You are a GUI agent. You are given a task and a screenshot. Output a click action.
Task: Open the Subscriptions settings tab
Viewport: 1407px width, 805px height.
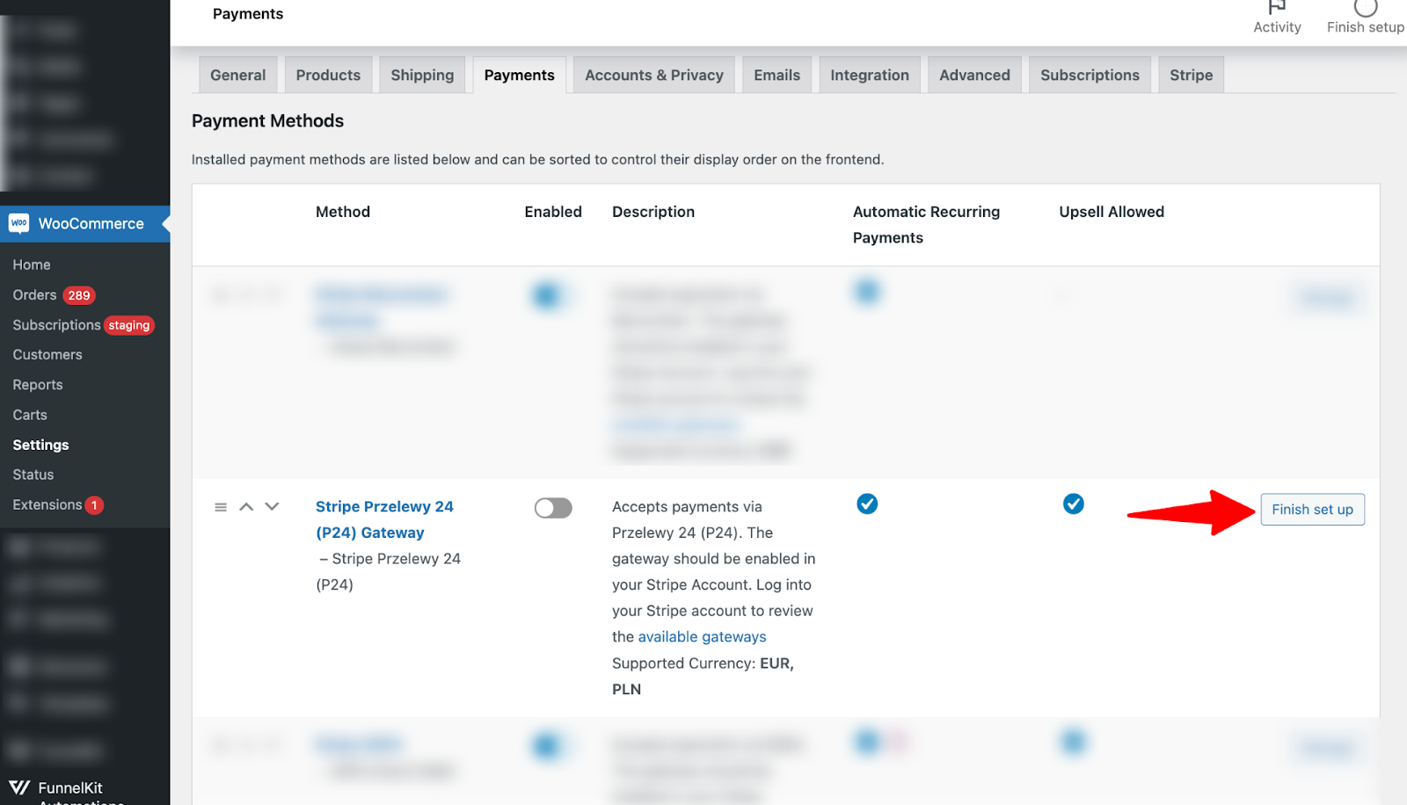click(1090, 75)
